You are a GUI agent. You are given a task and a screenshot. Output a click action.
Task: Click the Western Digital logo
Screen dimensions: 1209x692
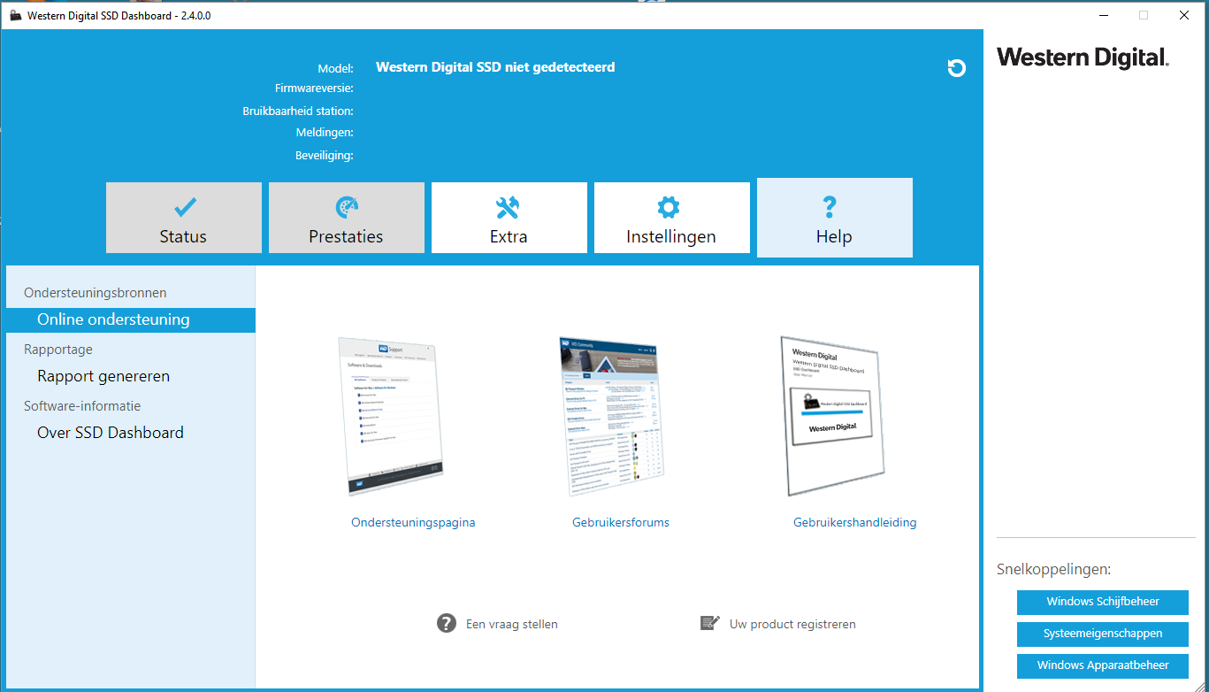point(1083,58)
